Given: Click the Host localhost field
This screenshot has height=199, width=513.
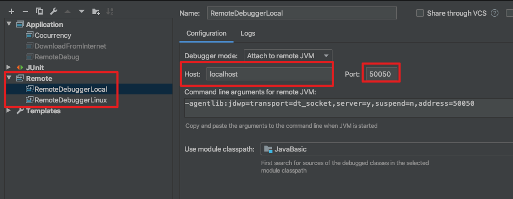Looking at the screenshot, I should 269,74.
